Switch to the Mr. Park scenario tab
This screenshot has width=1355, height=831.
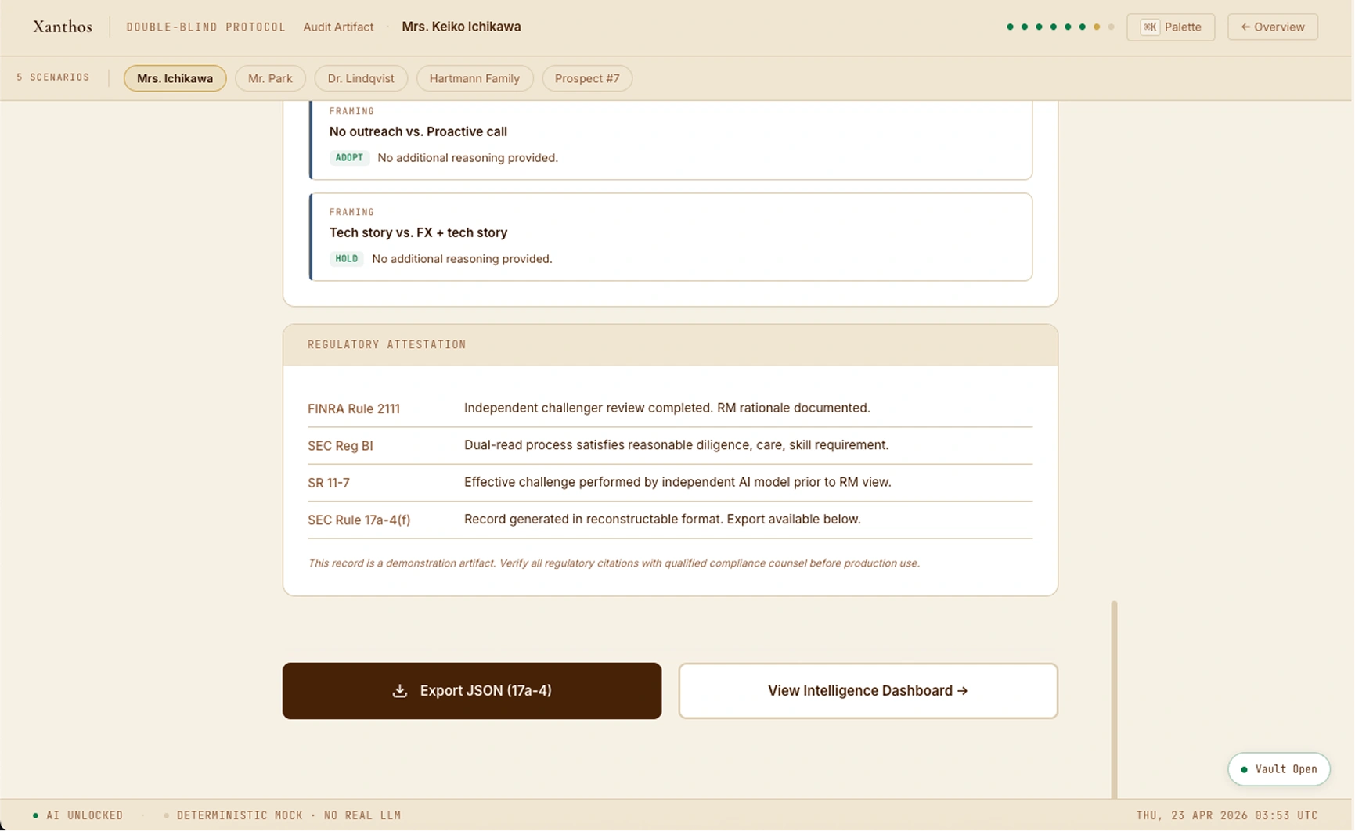(x=270, y=78)
